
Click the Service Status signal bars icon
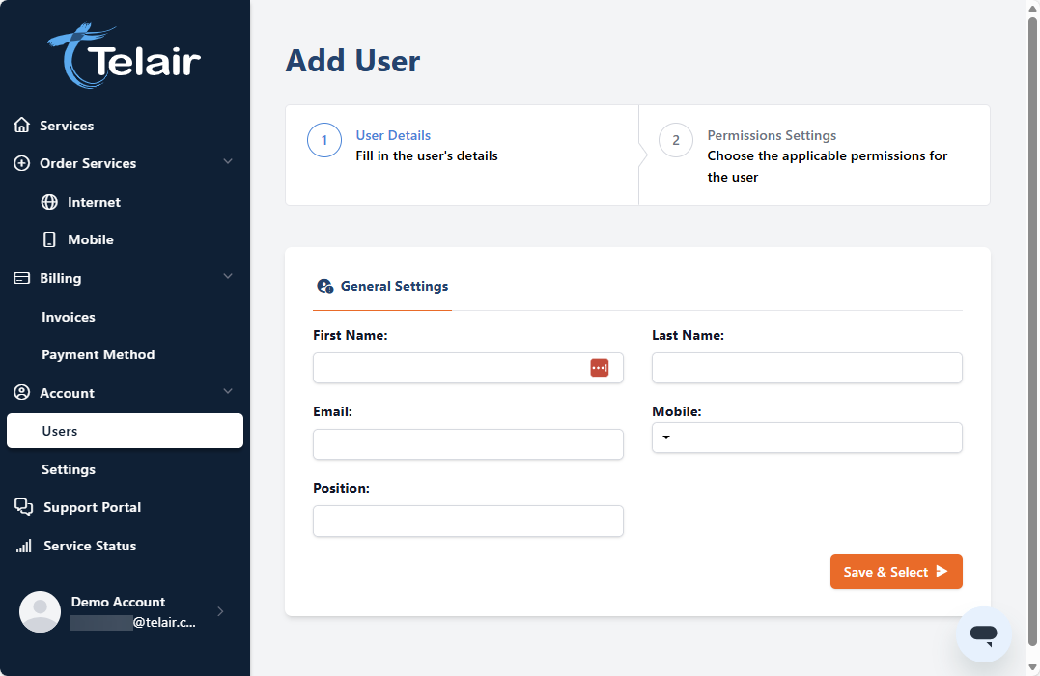coord(24,546)
